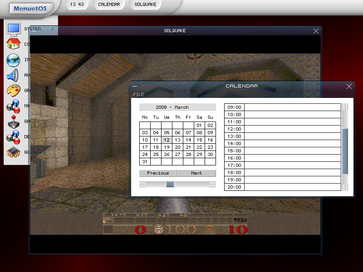Open the joystick Games icon

[x=14, y=121]
